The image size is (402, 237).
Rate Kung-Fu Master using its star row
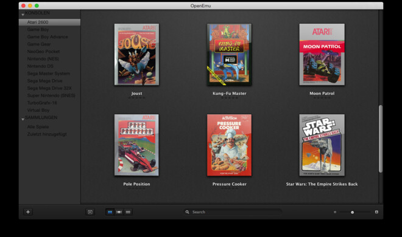click(230, 98)
